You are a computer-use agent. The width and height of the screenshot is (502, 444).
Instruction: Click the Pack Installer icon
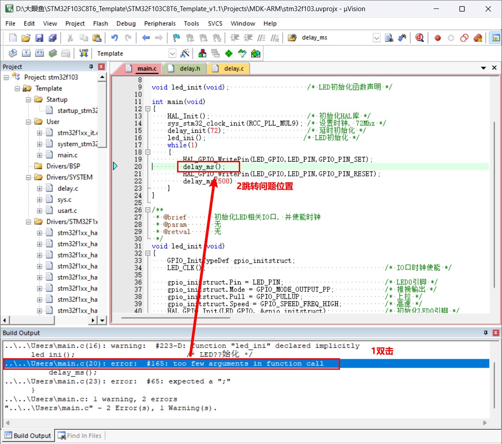[x=256, y=53]
